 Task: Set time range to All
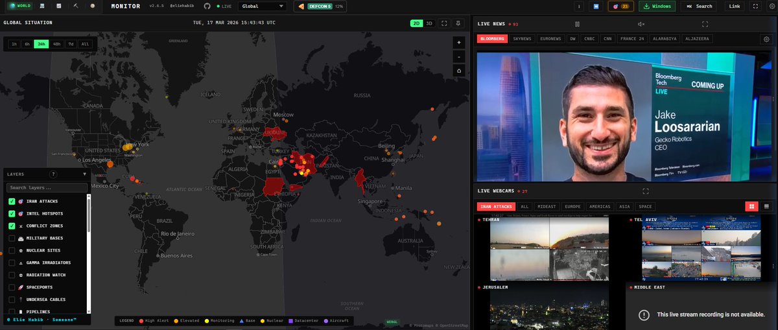85,44
